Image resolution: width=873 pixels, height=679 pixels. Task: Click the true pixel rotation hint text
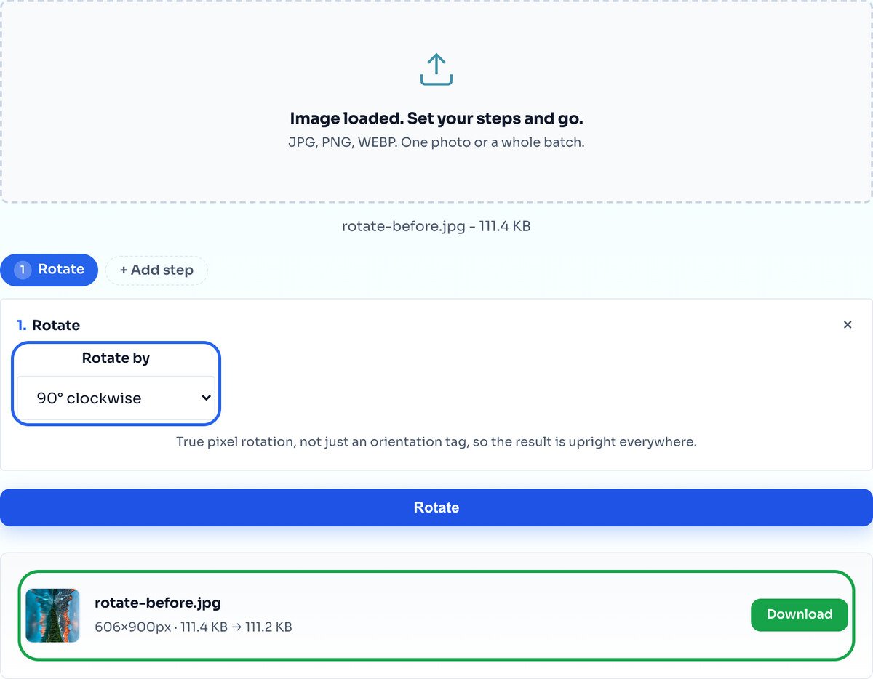point(436,441)
